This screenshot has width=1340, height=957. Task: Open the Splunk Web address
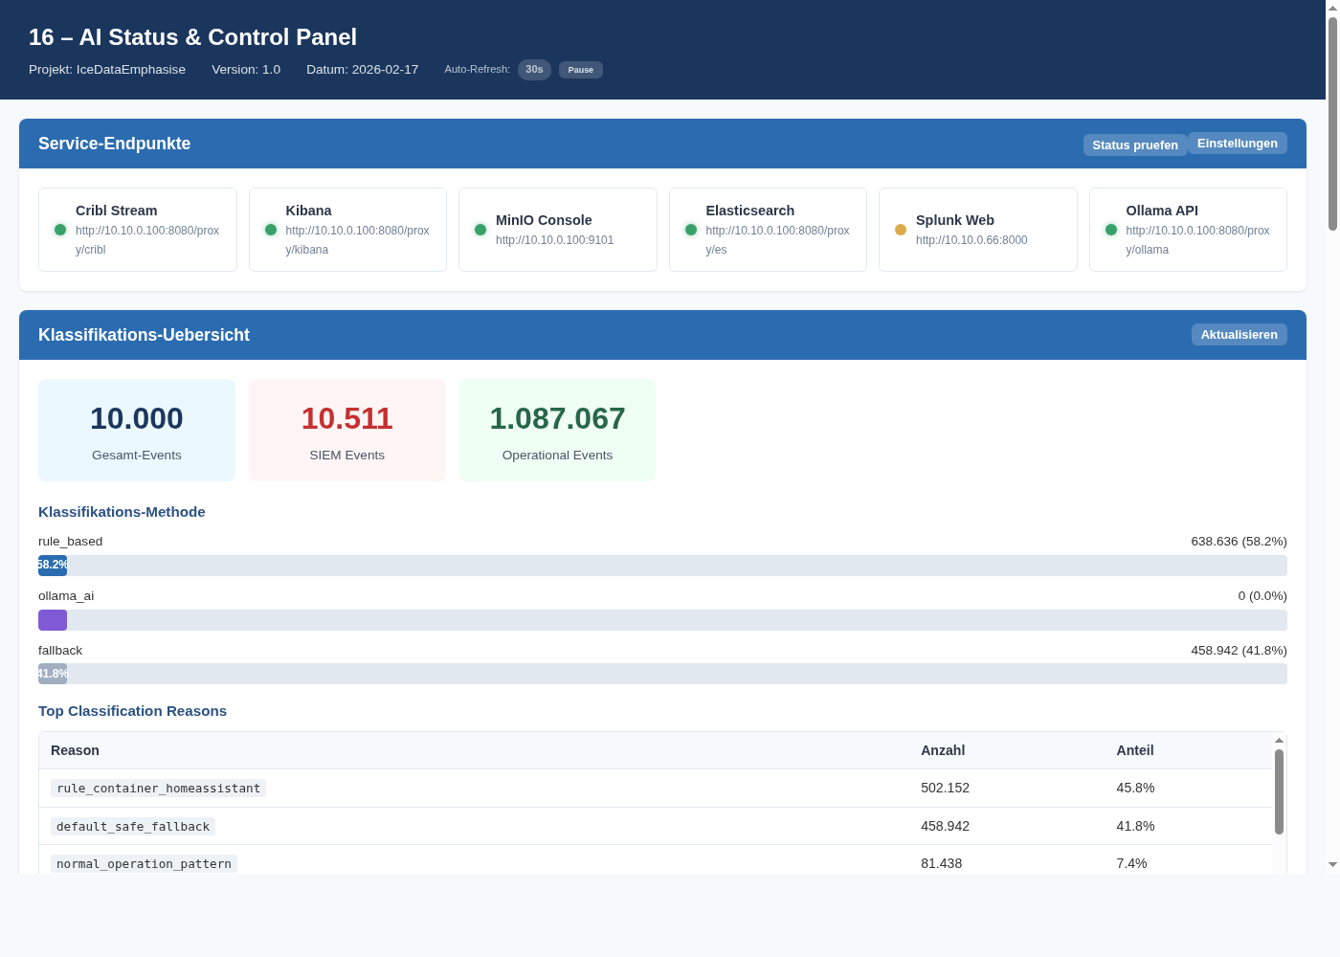click(971, 240)
